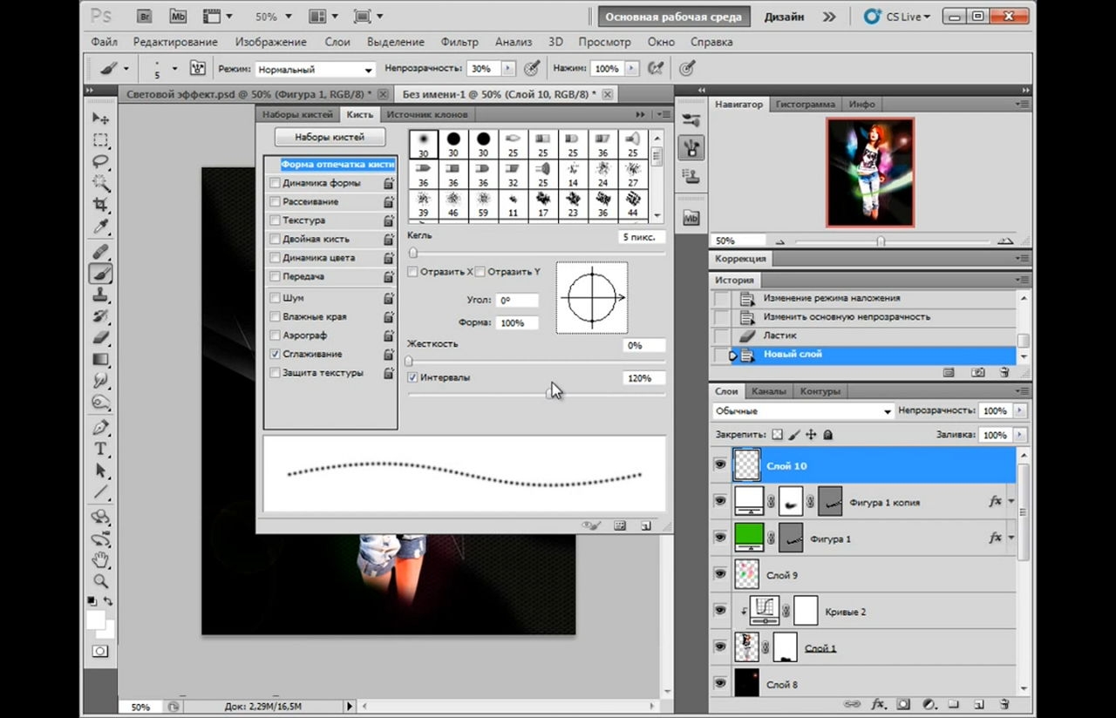Screen dimensions: 1116x718
Task: Switch to Основная рабочая среда workspace
Action: (673, 17)
